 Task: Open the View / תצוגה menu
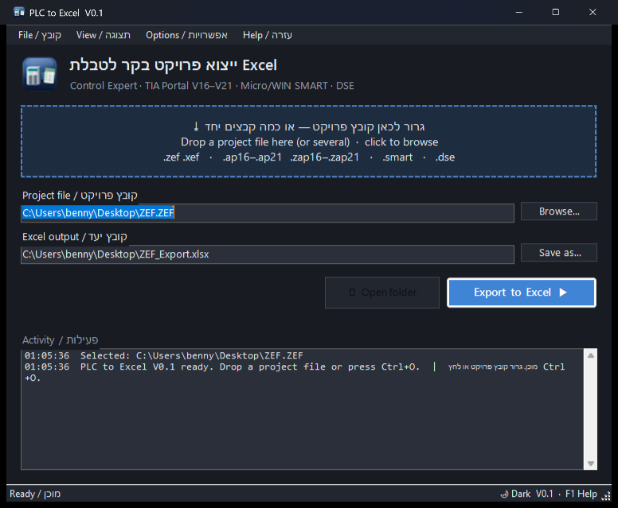coord(104,35)
